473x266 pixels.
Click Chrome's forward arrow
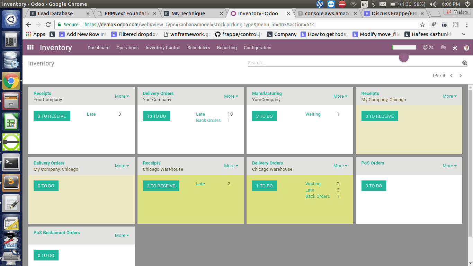[38, 25]
